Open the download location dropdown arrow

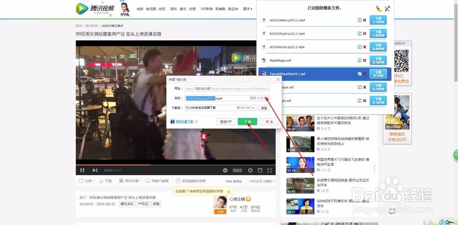pyautogui.click(x=253, y=108)
